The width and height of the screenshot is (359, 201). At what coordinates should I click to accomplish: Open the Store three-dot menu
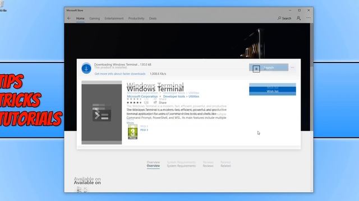pyautogui.click(x=309, y=18)
